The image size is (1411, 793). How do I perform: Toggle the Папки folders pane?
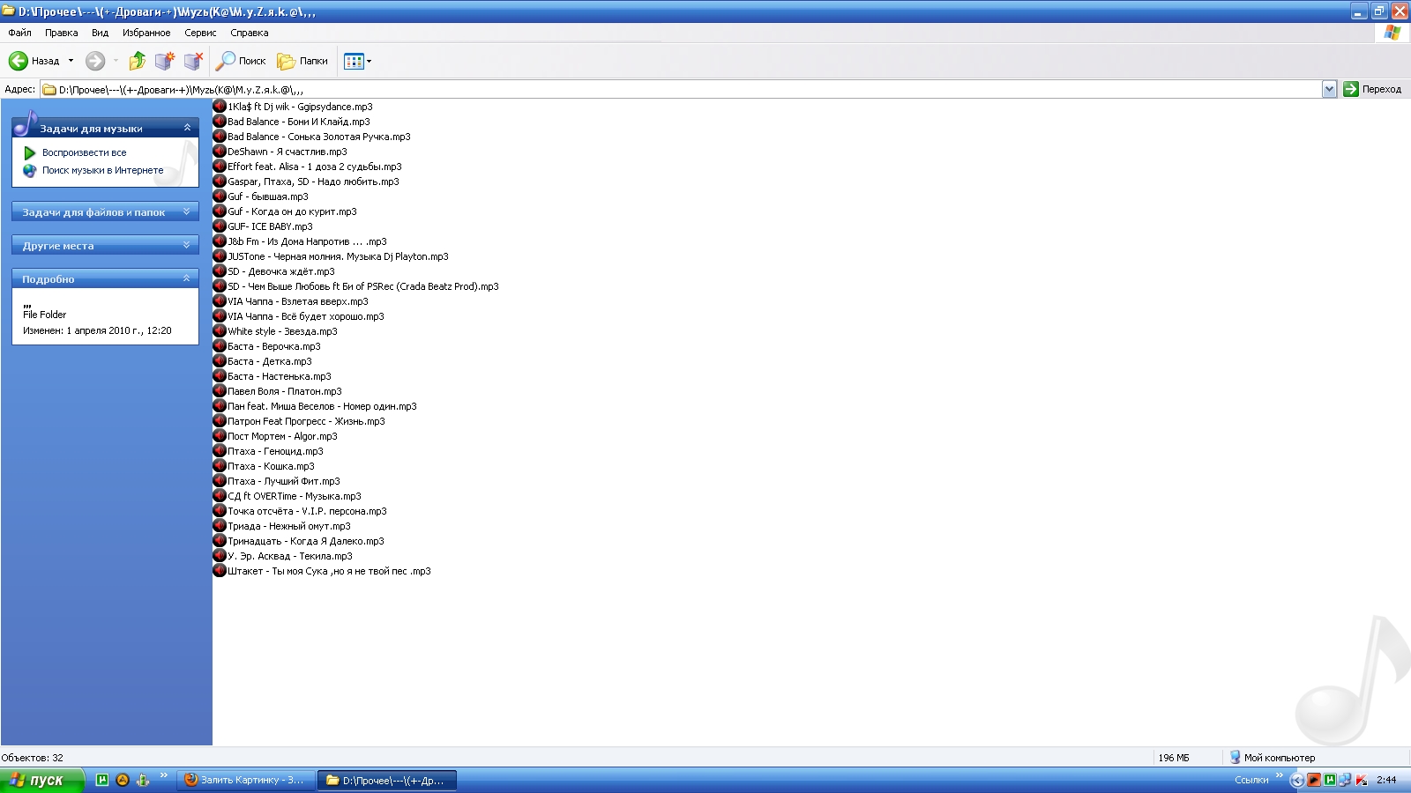(302, 61)
